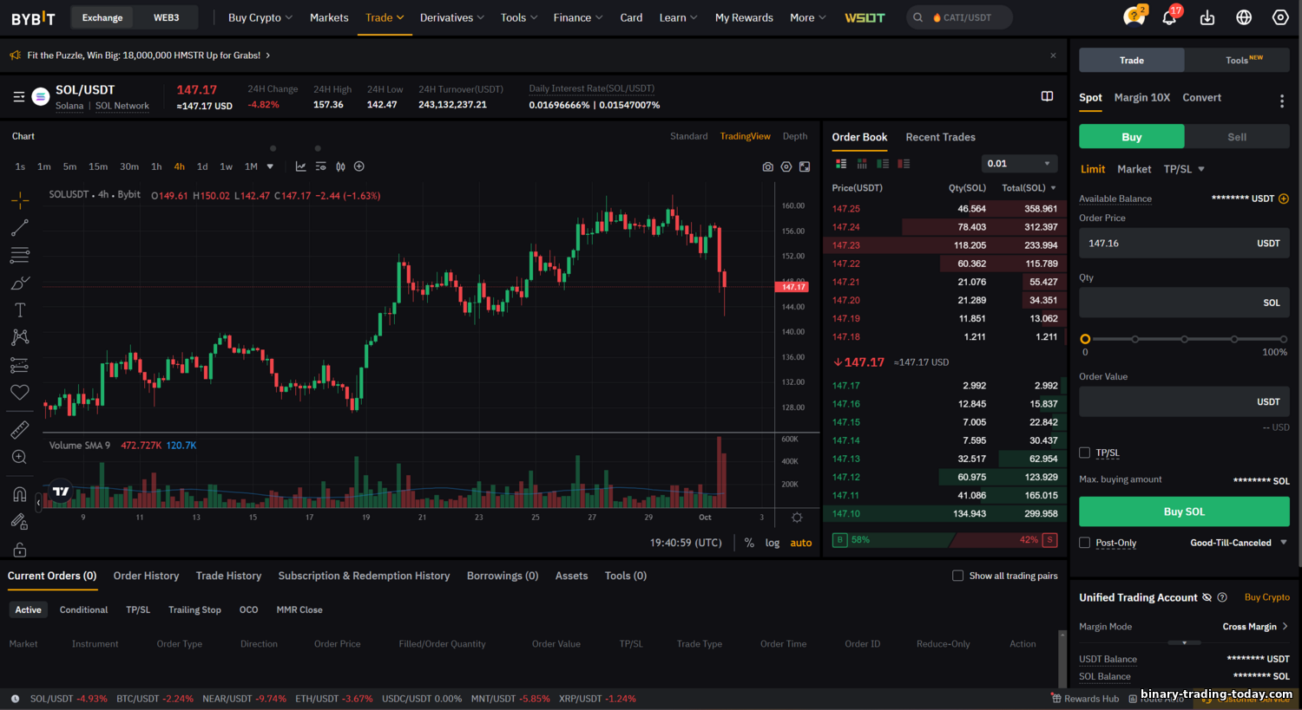The height and width of the screenshot is (710, 1302).
Task: Activate the zoom-in magnifier tool
Action: click(20, 457)
